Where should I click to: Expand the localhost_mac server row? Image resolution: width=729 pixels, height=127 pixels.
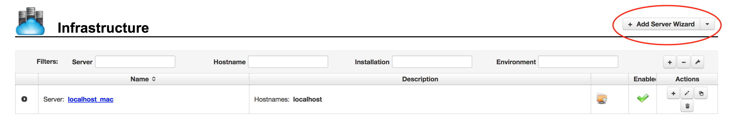tap(24, 99)
